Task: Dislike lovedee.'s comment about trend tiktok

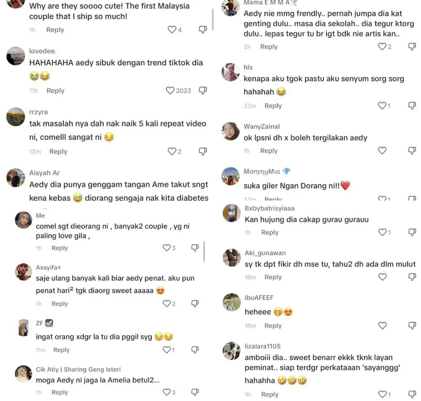Action: pos(202,90)
